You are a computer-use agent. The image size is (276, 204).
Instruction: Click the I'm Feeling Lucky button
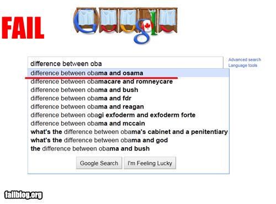pyautogui.click(x=150, y=163)
